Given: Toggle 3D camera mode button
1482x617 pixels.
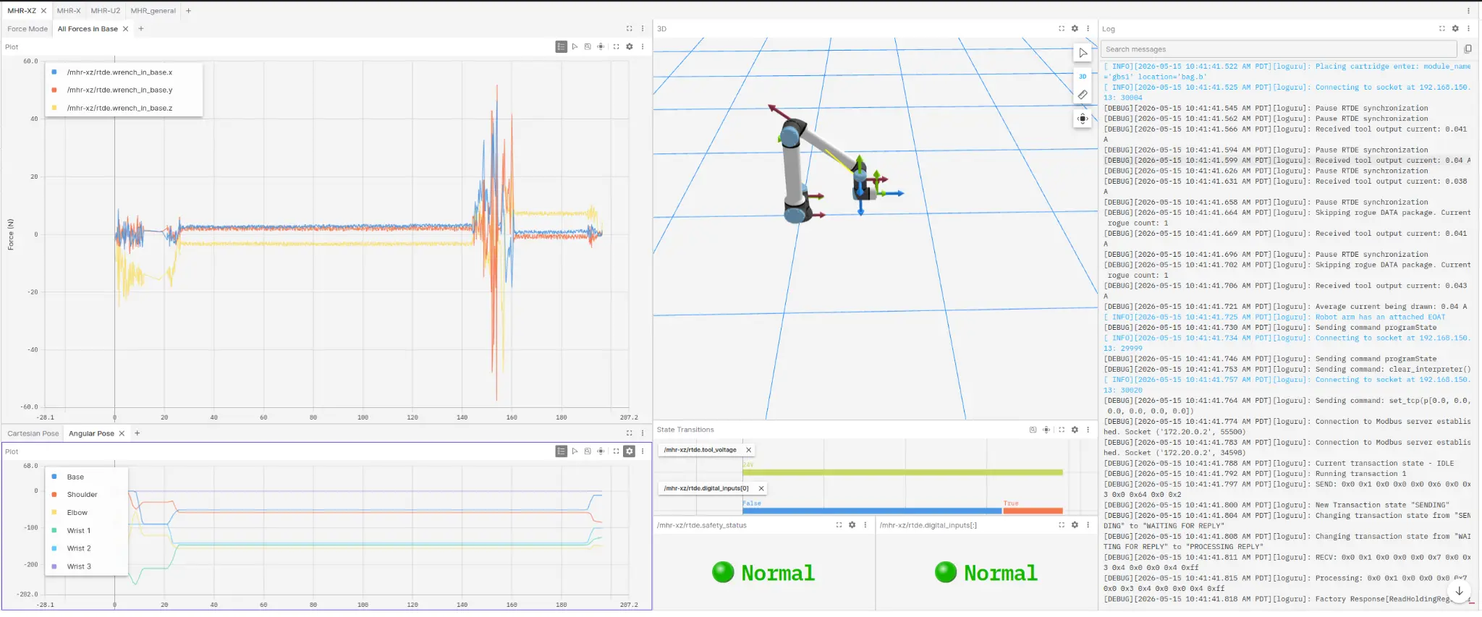Looking at the screenshot, I should 1083,76.
